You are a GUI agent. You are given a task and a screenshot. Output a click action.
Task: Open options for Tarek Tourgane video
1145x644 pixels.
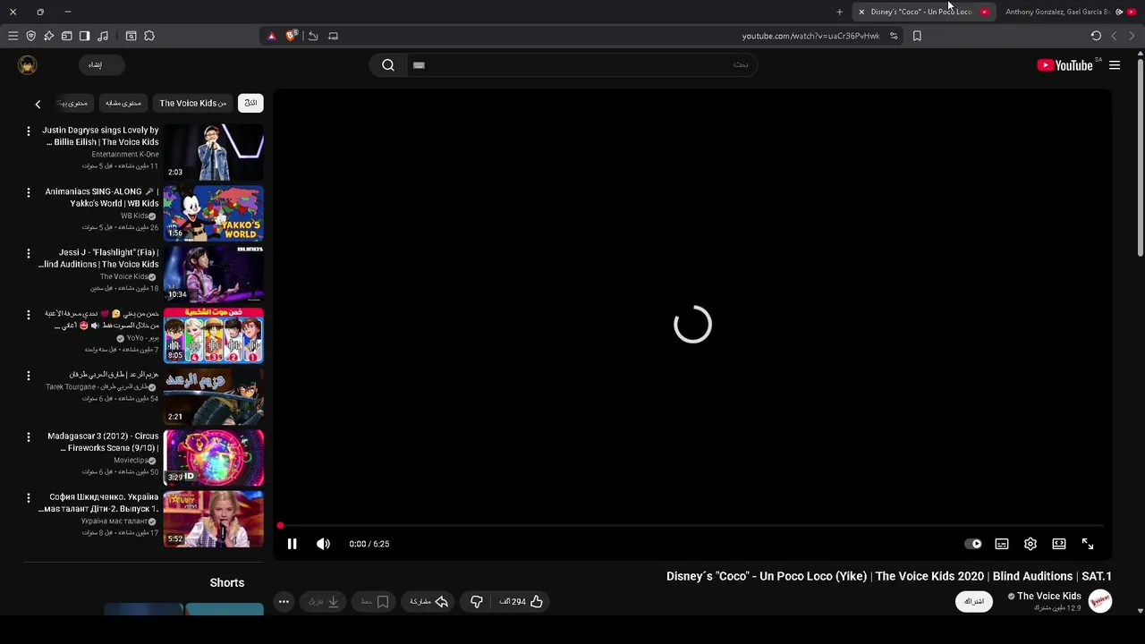pyautogui.click(x=28, y=376)
